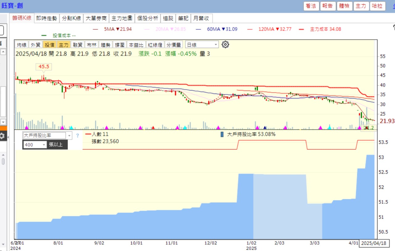Open the dark sidebar gear settings icon
This screenshot has height=251, width=395.
2,136
